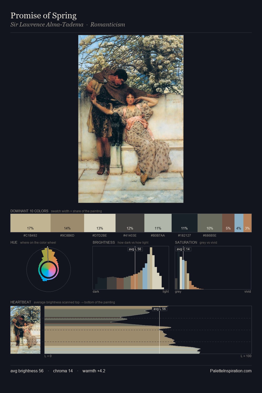Select the 11% swatch #B0B7AA

coord(158,223)
